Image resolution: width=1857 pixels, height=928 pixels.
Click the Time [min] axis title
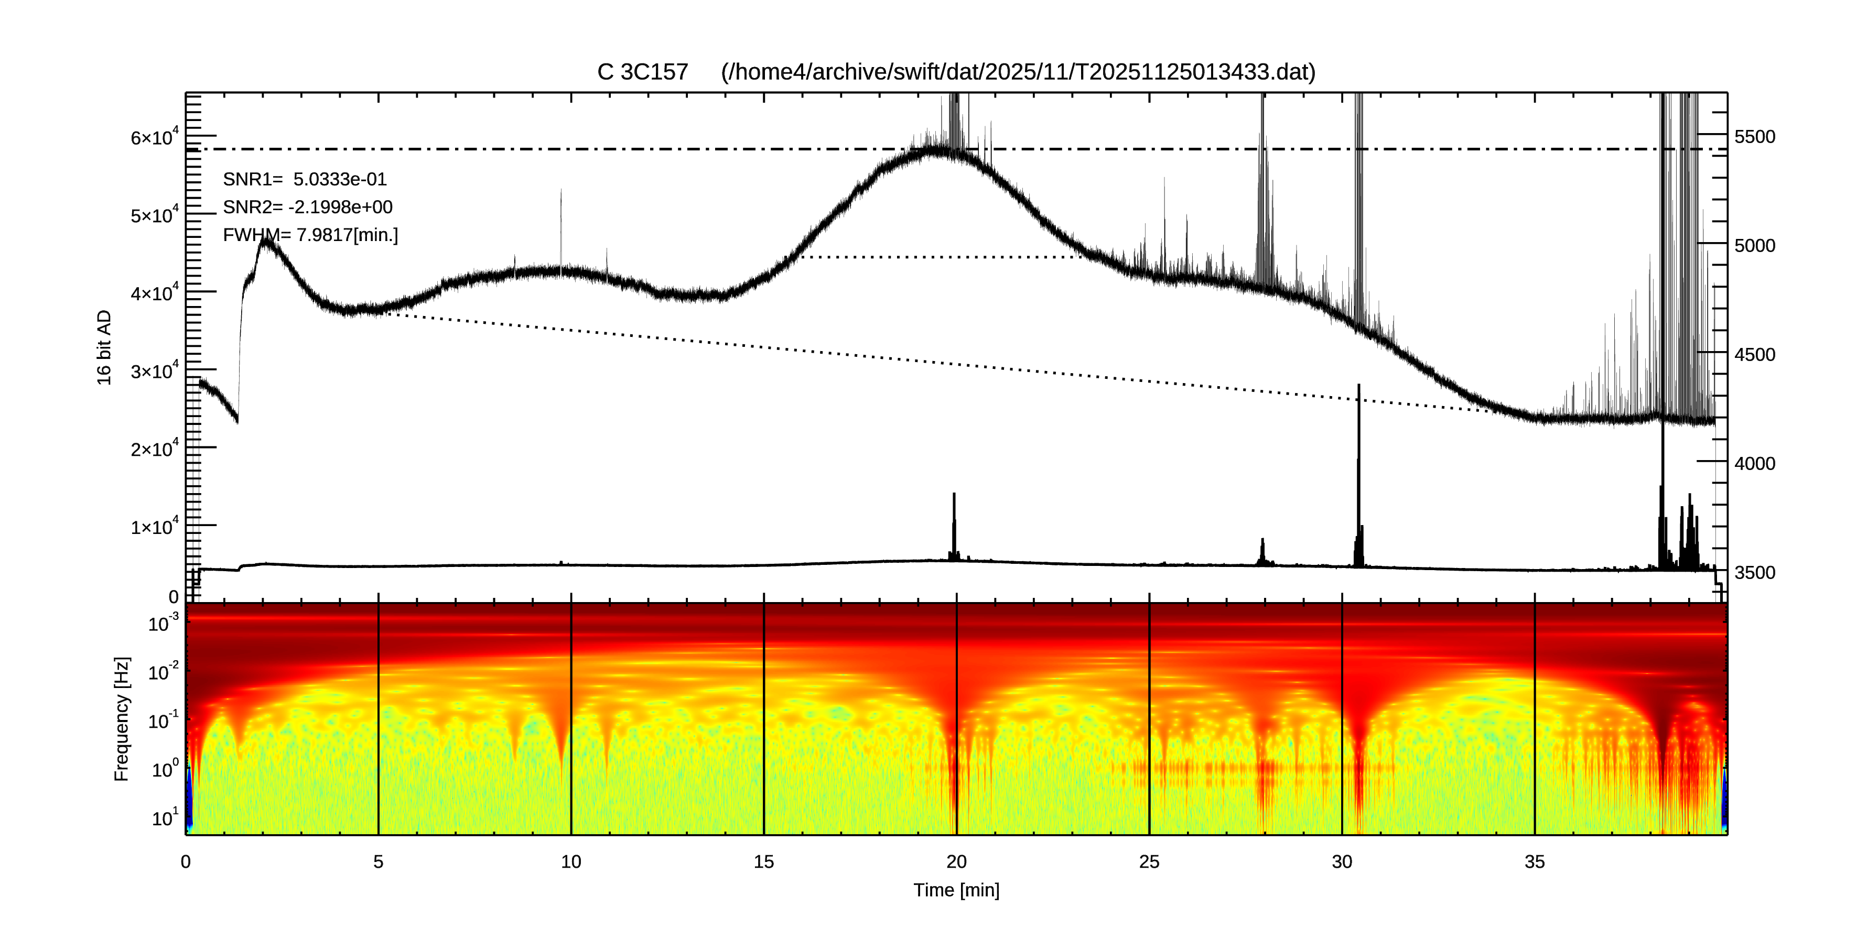956,891
